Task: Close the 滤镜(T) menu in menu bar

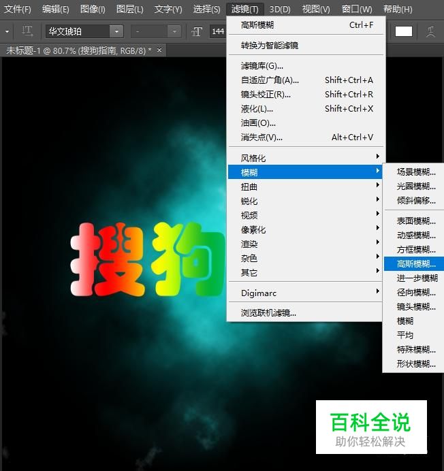Action: pos(244,9)
